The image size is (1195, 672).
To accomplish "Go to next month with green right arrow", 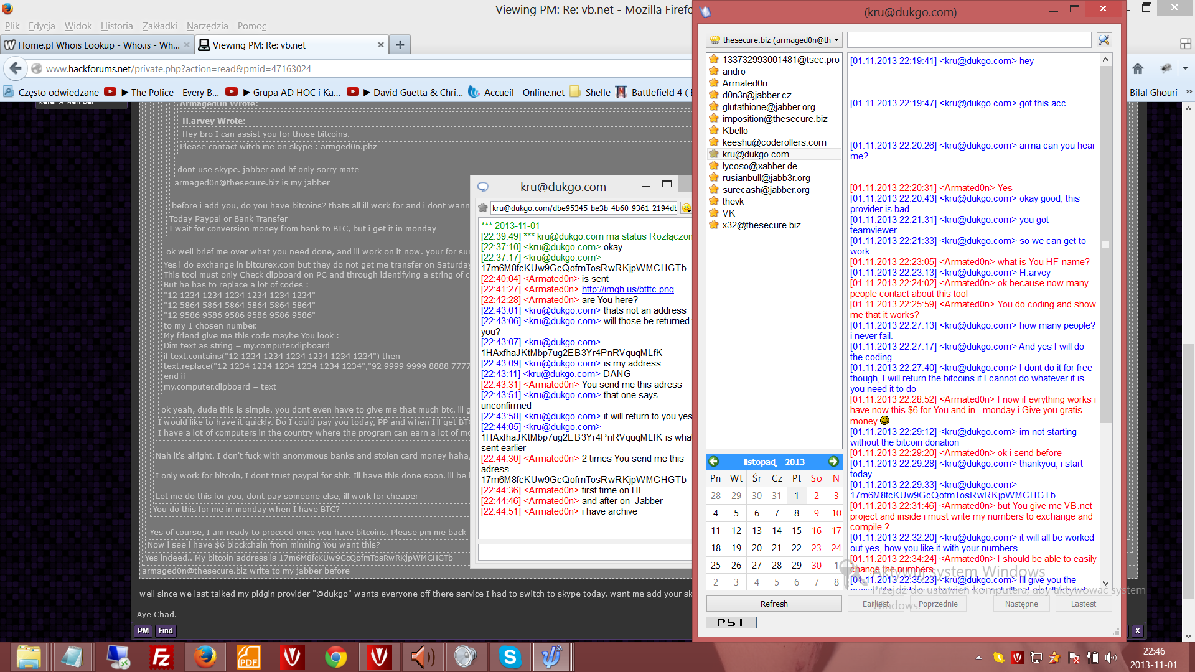I will tap(833, 462).
